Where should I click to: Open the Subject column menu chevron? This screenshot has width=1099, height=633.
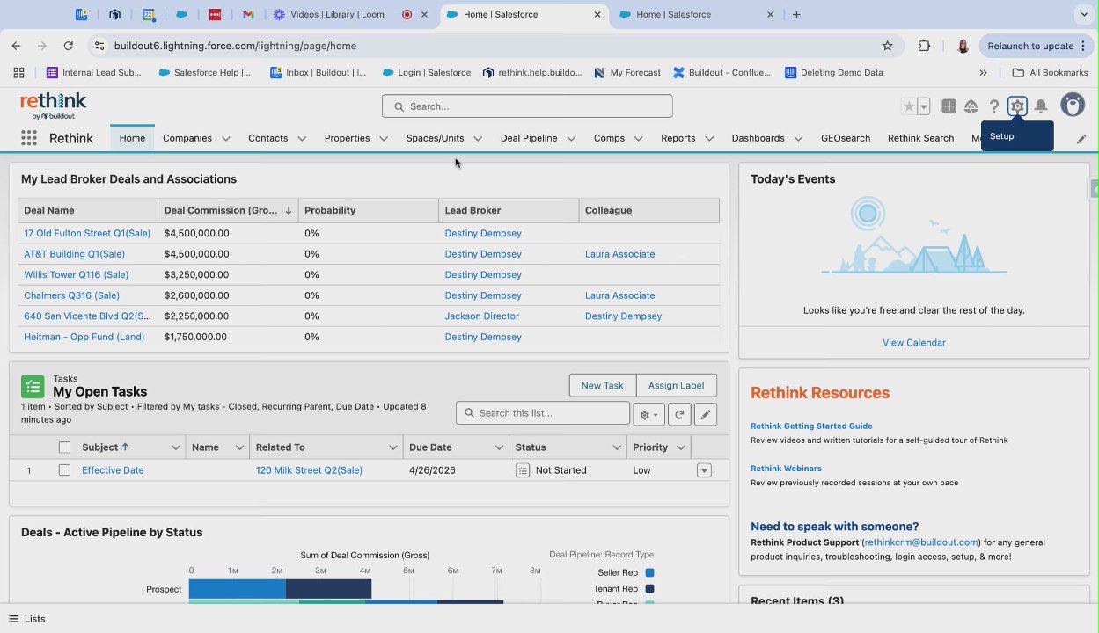coord(176,447)
